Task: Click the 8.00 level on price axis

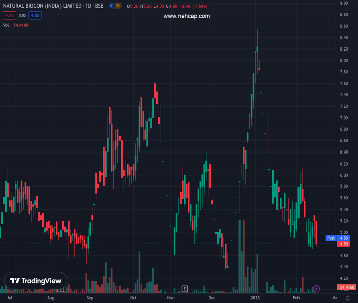Action: 344,61
